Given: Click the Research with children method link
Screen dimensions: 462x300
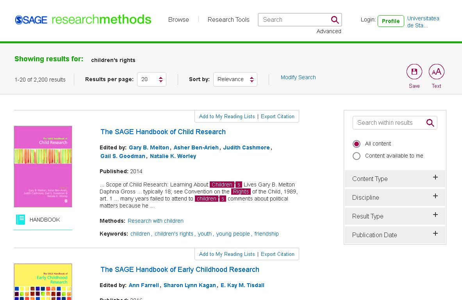Looking at the screenshot, I should click(x=155, y=221).
